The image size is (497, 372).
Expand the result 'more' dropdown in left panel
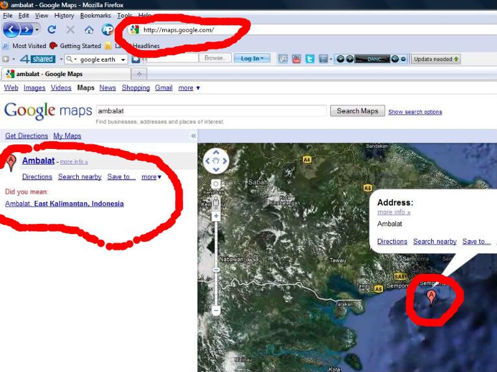click(x=151, y=177)
